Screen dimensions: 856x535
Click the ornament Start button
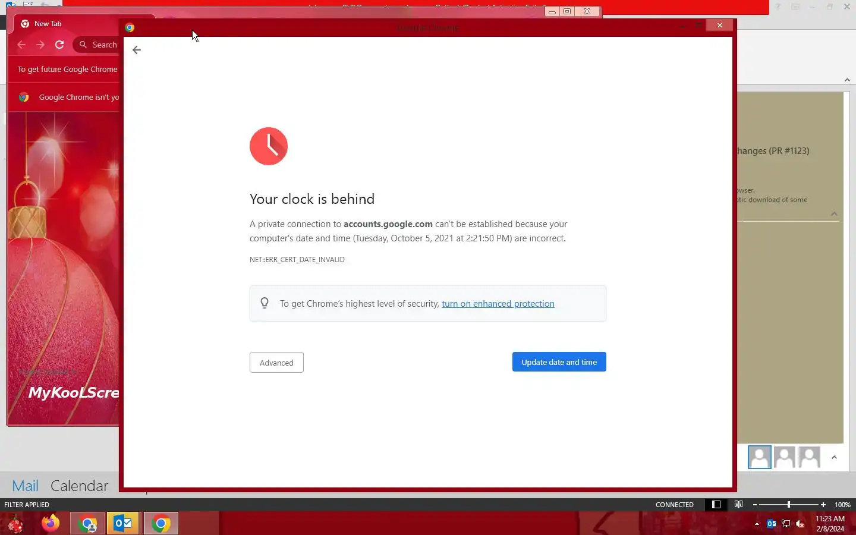point(15,524)
